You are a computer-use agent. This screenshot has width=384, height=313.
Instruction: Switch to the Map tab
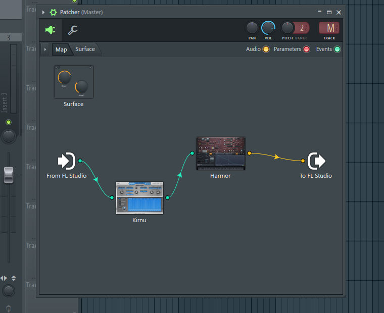pos(61,49)
